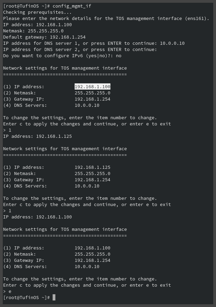Click the IPv6 answer 'no'
The image size is (216, 307).
click(119, 55)
